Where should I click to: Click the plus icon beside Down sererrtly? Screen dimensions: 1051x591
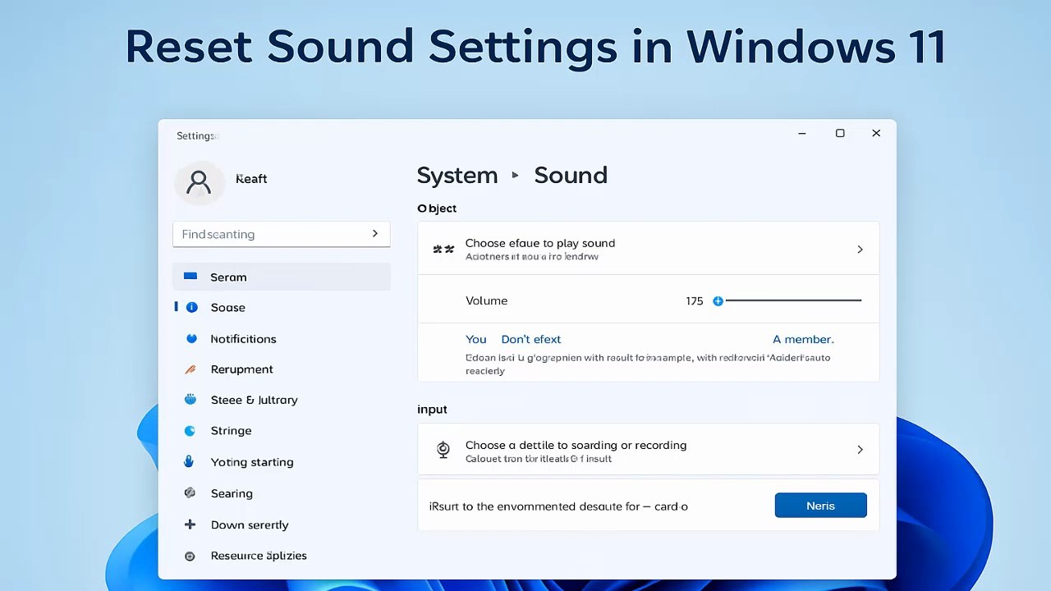[190, 525]
